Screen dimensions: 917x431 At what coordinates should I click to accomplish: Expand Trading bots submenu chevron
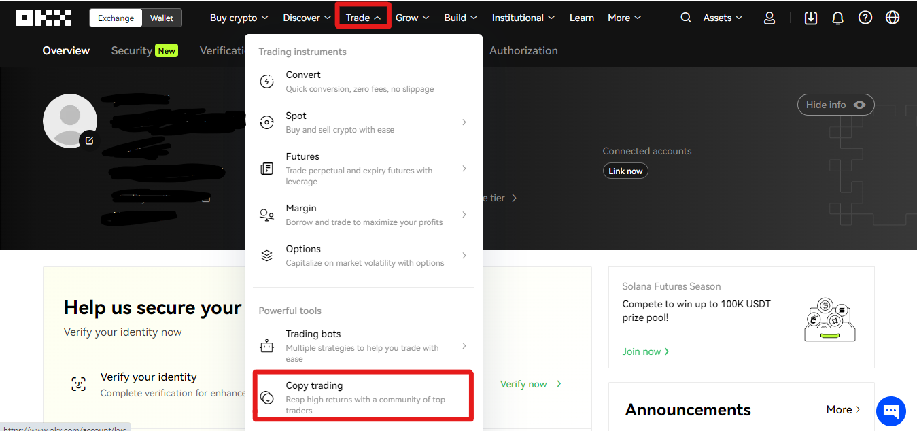point(464,346)
